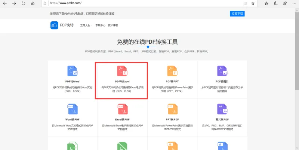Click the Word转PDF file icon
Image resolution: width=299 pixels, height=150 pixels.
(x=73, y=109)
